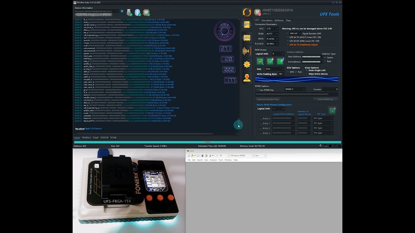Select Erase Single LUN option
Screen dimensions: 415x233
tap(307, 70)
